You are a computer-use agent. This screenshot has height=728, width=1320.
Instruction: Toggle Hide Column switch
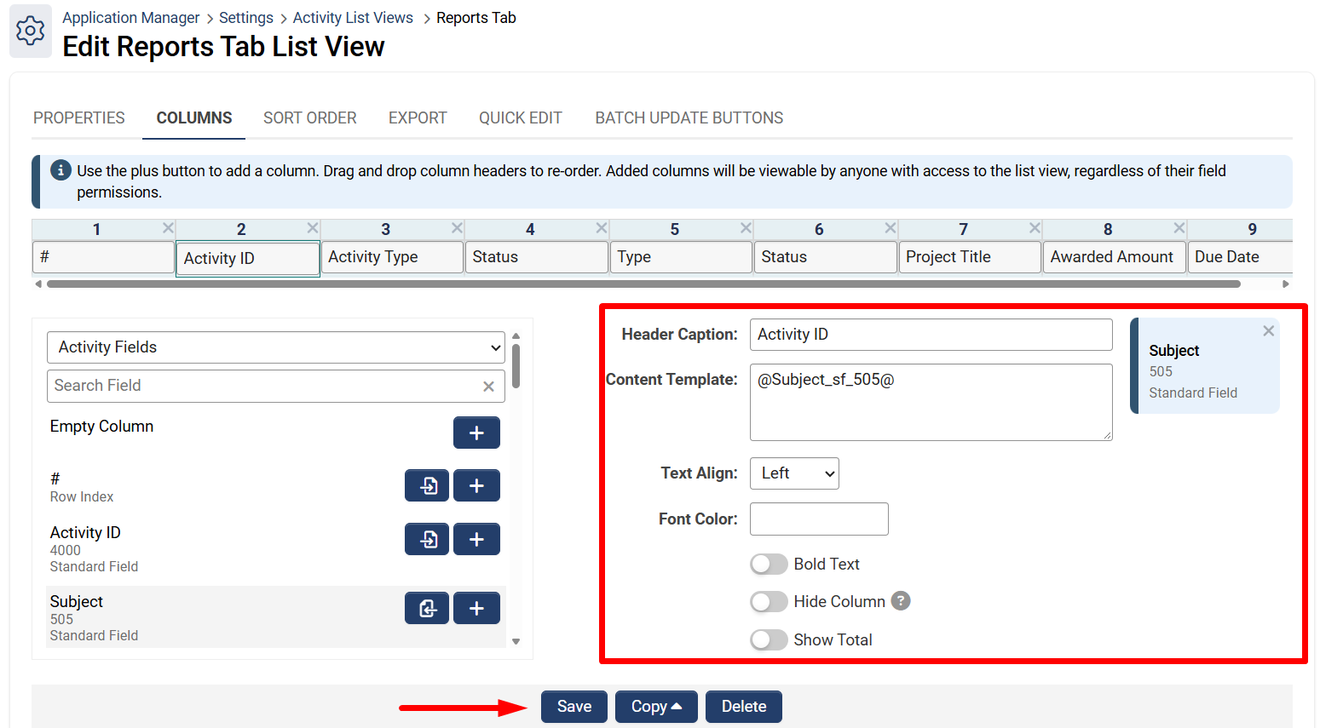point(769,602)
